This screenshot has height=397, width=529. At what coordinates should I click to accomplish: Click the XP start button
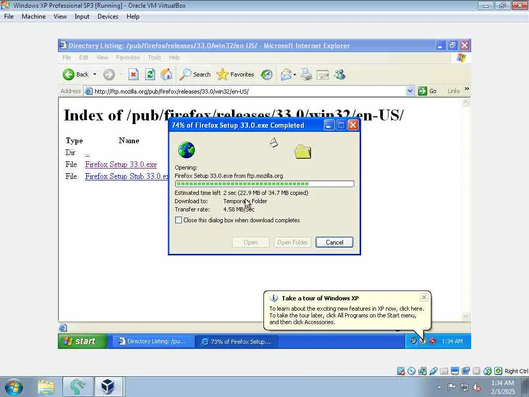[x=83, y=341]
